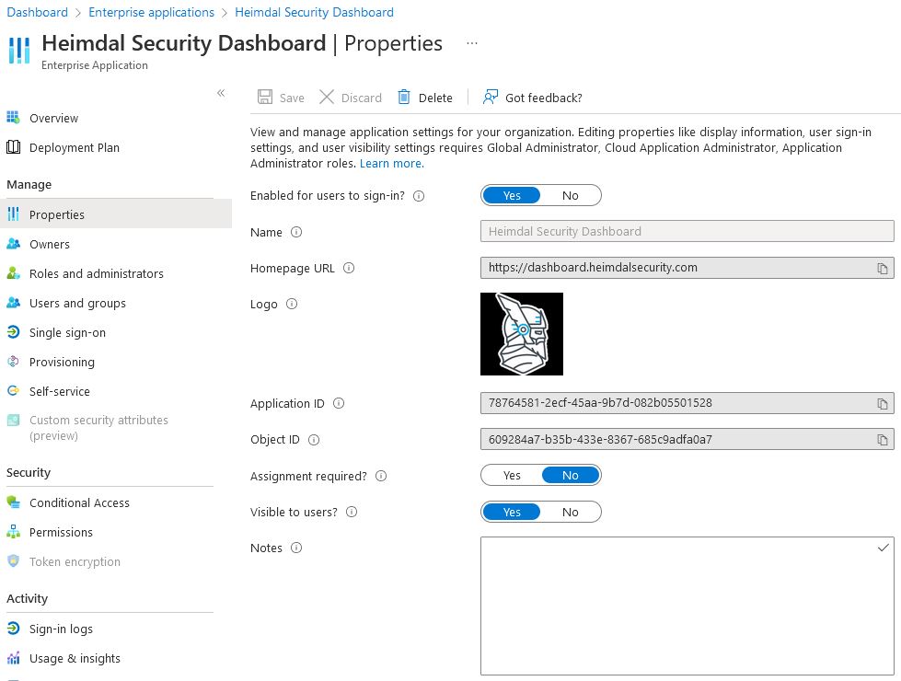Click the Object ID value field
901x681 pixels.
(x=687, y=440)
